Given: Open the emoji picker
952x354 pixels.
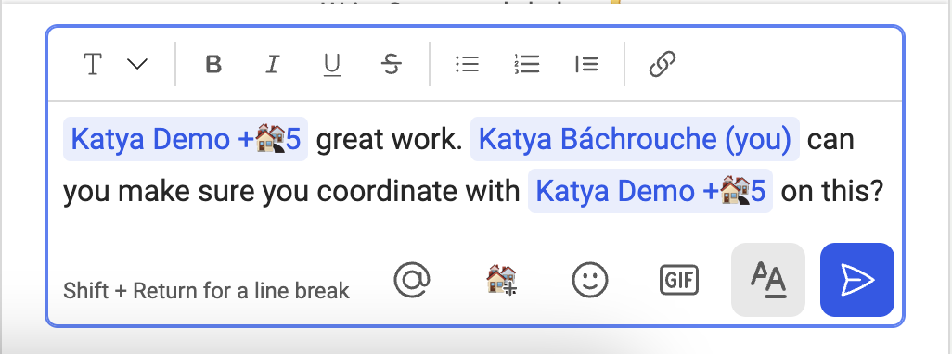Looking at the screenshot, I should 590,280.
